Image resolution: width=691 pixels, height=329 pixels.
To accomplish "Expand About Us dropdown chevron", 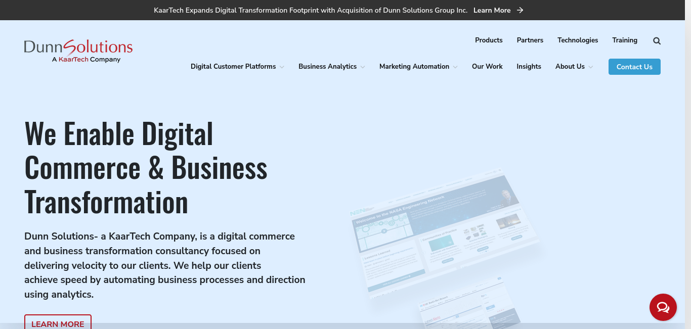I will click(591, 67).
